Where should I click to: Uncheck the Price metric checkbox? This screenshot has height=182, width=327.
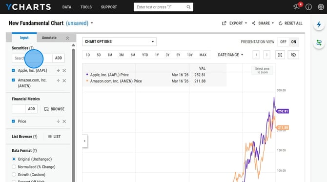13,121
